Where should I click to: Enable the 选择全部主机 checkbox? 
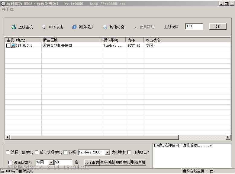[x=8, y=153]
